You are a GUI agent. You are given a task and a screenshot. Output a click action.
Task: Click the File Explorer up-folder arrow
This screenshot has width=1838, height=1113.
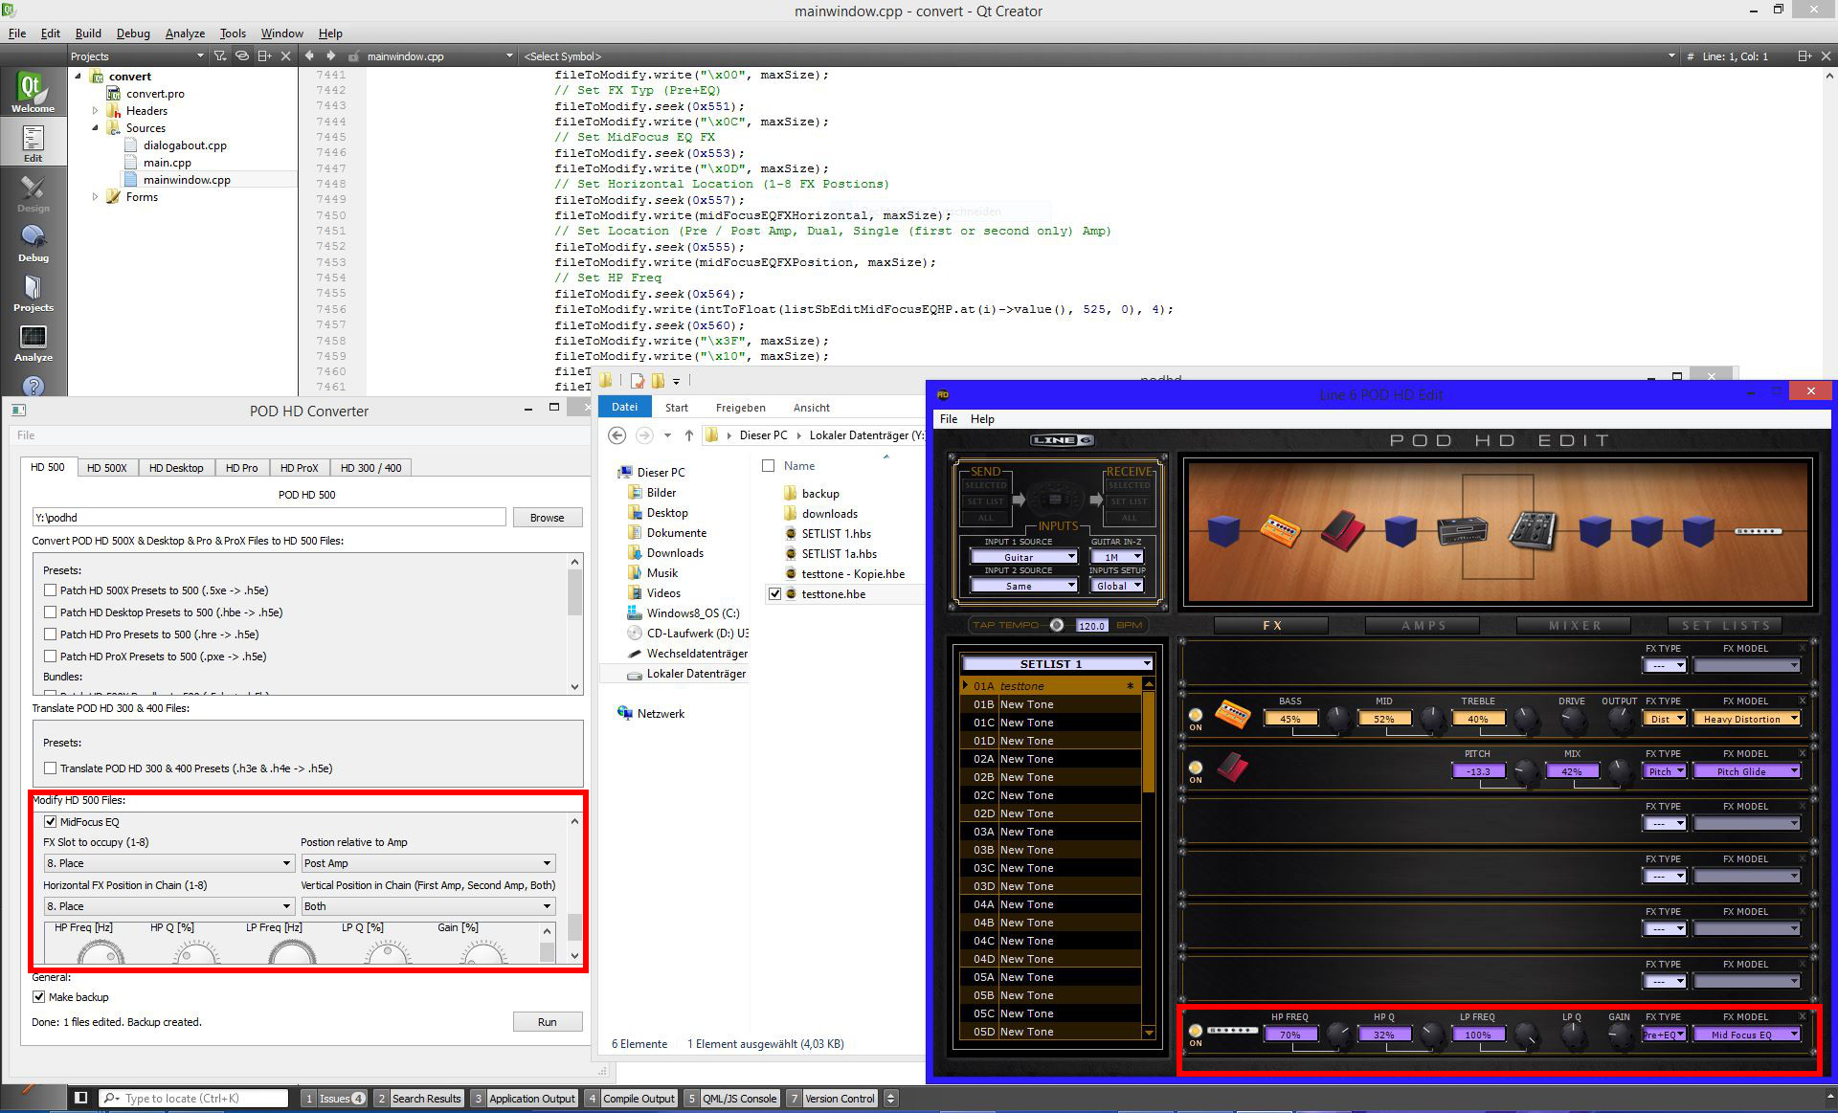pyautogui.click(x=688, y=435)
